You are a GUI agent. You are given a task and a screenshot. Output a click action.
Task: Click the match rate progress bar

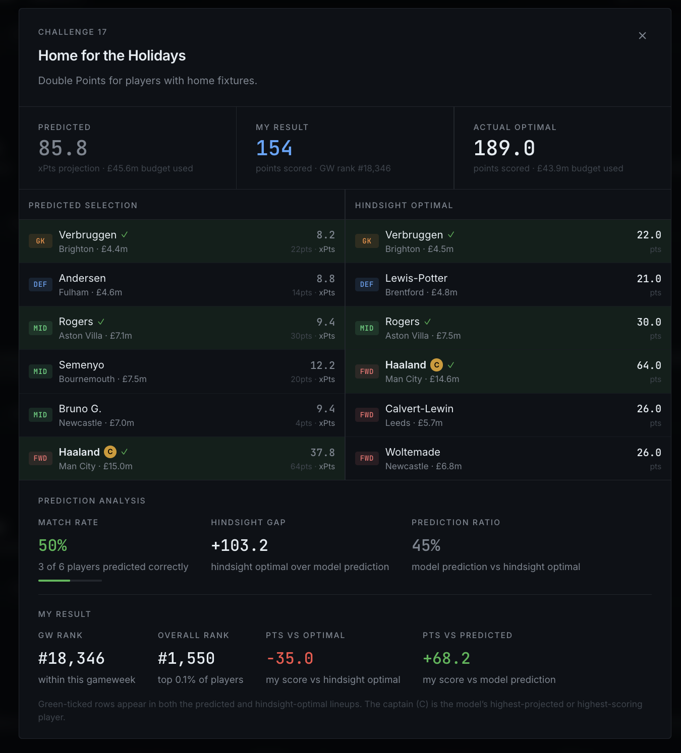pyautogui.click(x=70, y=581)
